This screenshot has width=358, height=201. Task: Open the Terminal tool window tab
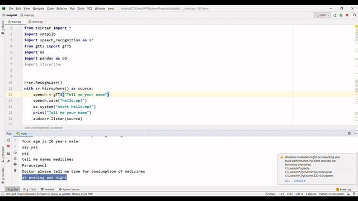point(47,189)
